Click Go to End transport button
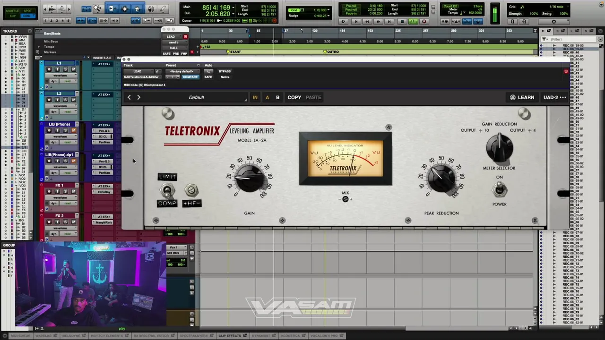This screenshot has width=605, height=340. (389, 21)
